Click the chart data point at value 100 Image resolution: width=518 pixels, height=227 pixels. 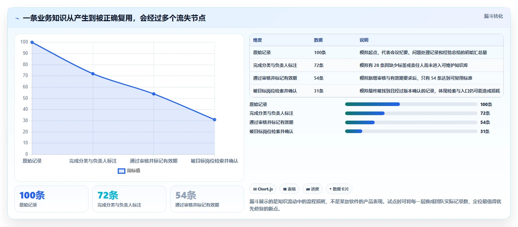coord(32,42)
